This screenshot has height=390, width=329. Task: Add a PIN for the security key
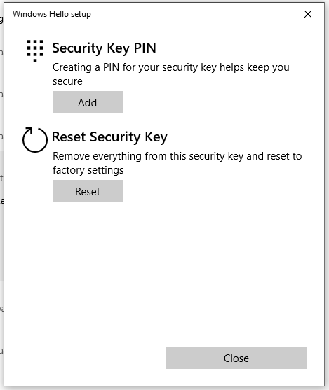coord(88,102)
